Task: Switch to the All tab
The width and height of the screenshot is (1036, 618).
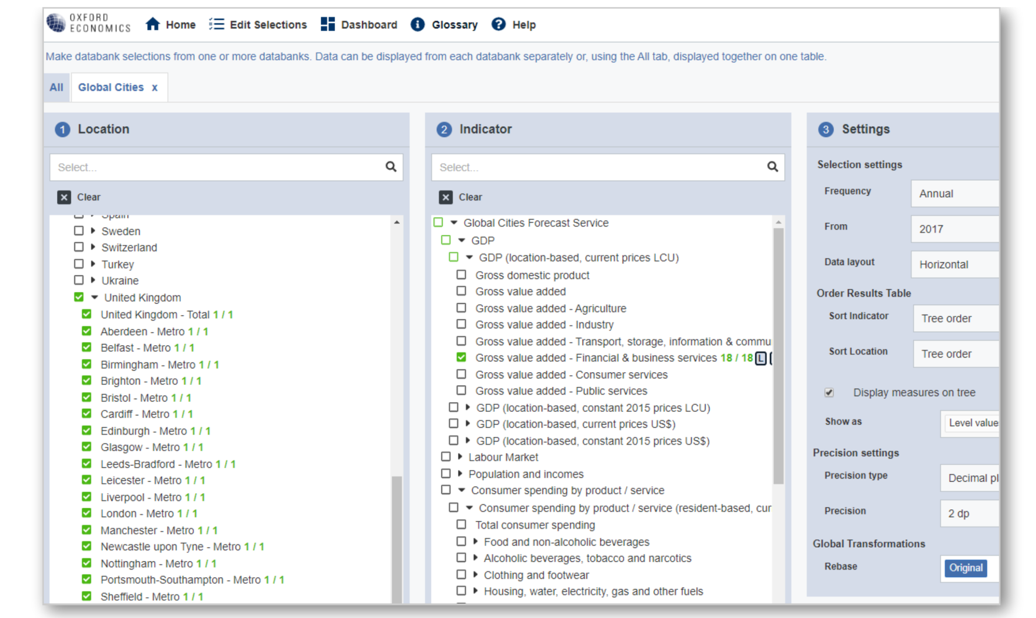Action: click(56, 87)
